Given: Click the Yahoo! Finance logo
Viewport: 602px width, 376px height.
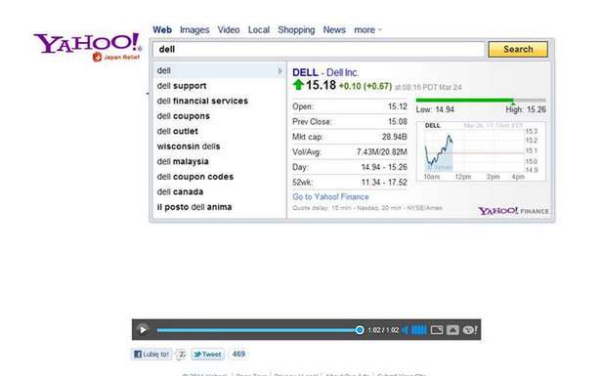Looking at the screenshot, I should coord(513,211).
